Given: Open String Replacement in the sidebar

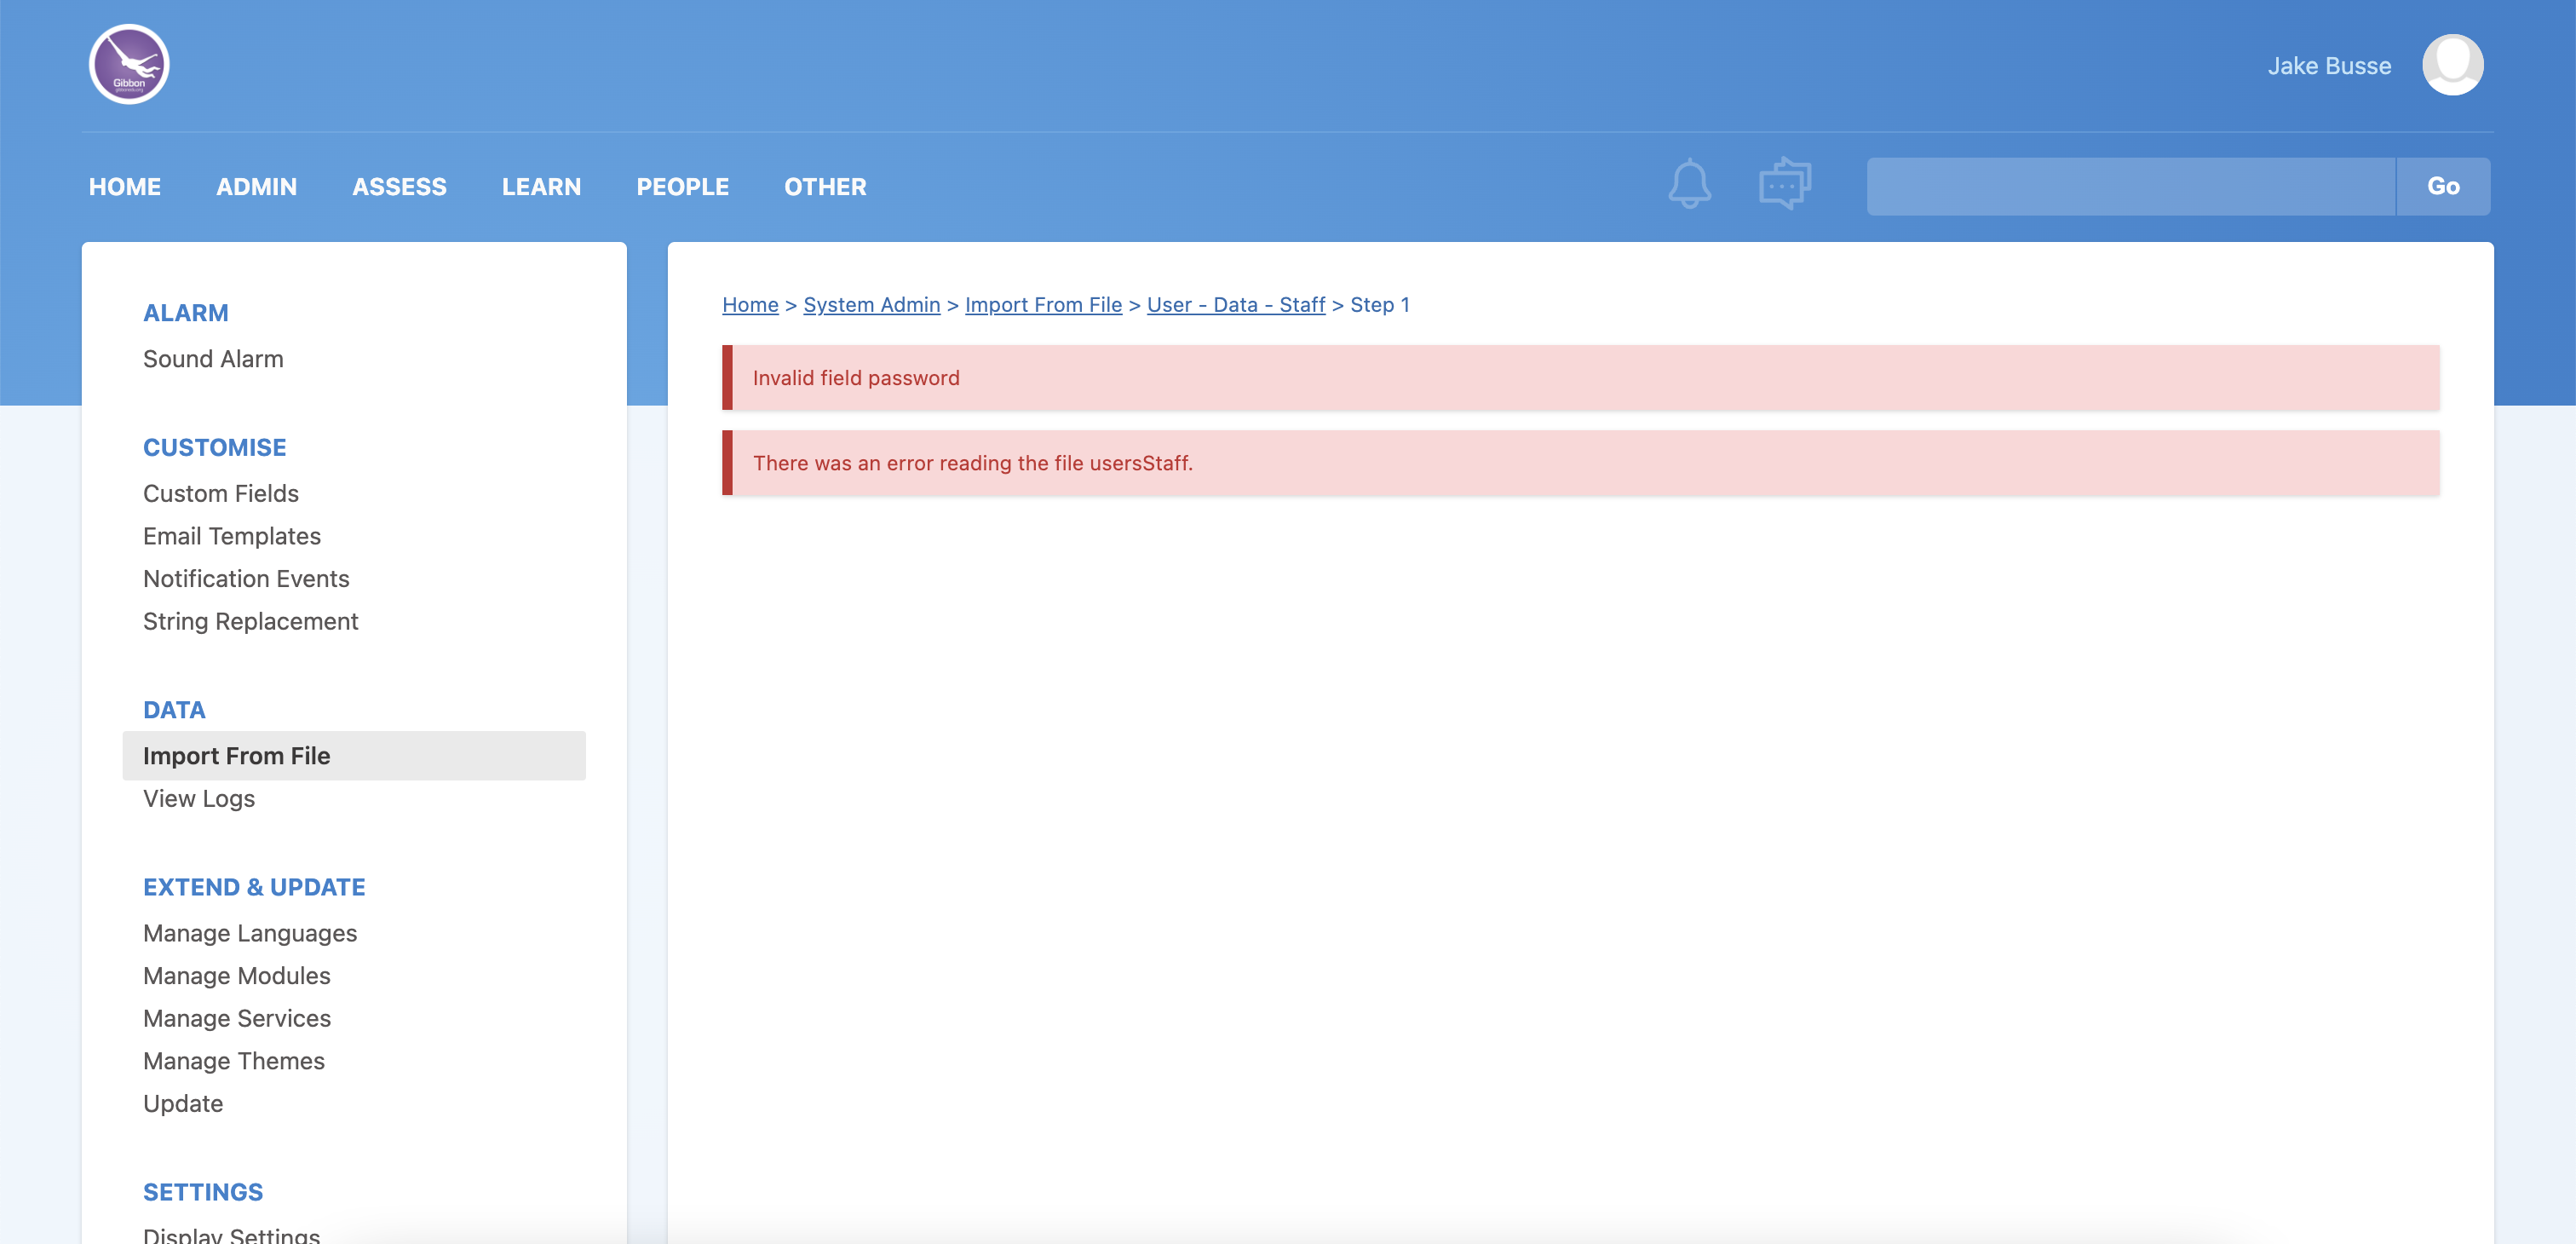Looking at the screenshot, I should coord(250,621).
